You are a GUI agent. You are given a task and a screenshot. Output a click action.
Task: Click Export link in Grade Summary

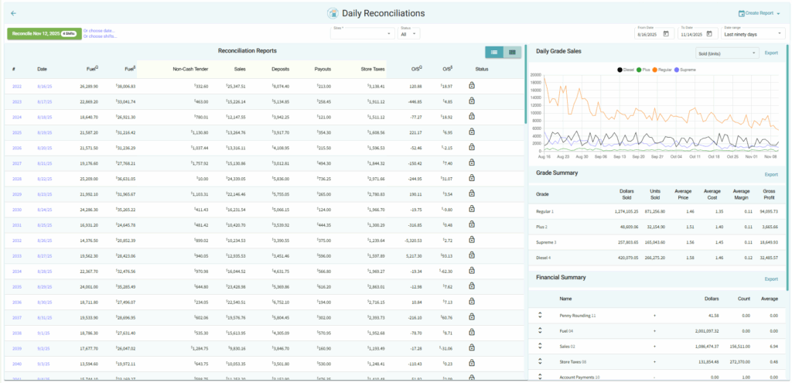[x=771, y=175]
